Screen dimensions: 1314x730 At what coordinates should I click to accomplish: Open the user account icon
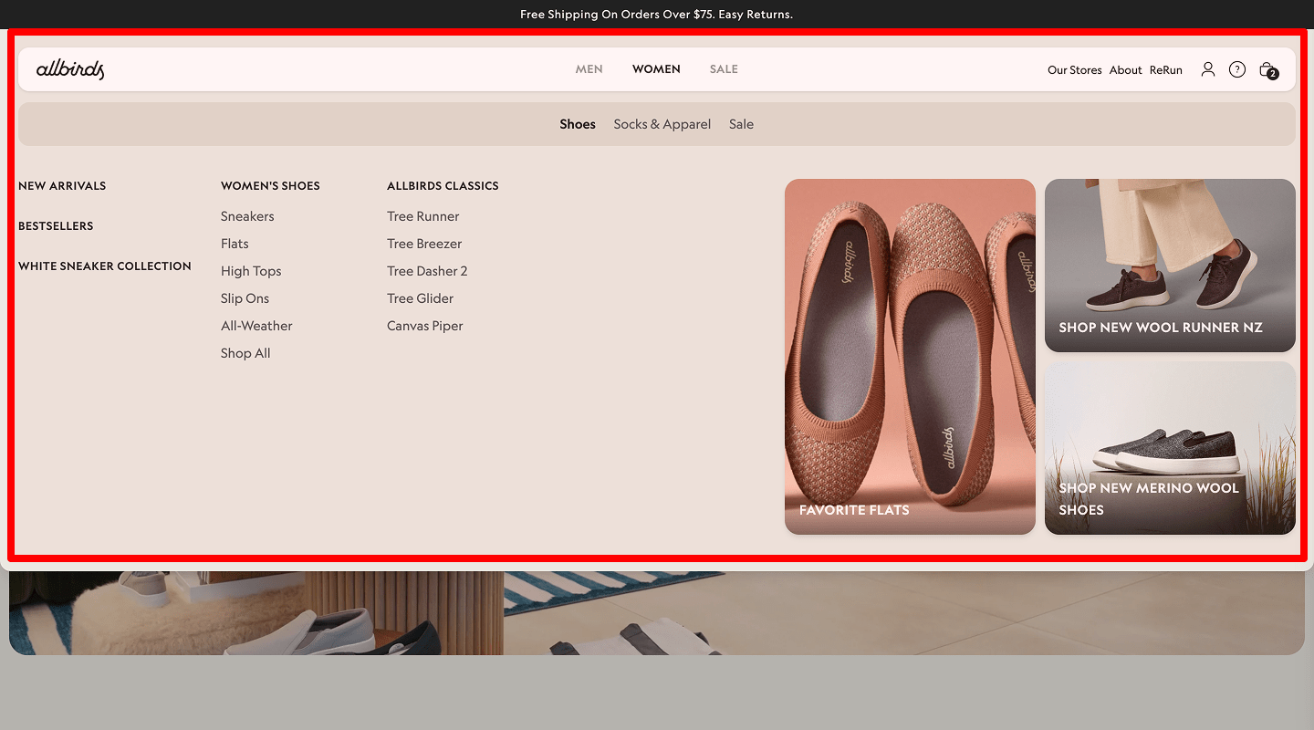click(x=1207, y=69)
